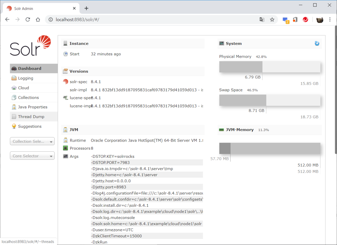The height and width of the screenshot is (245, 337).
Task: Click the Runtime jar icon
Action: pyautogui.click(x=65, y=140)
